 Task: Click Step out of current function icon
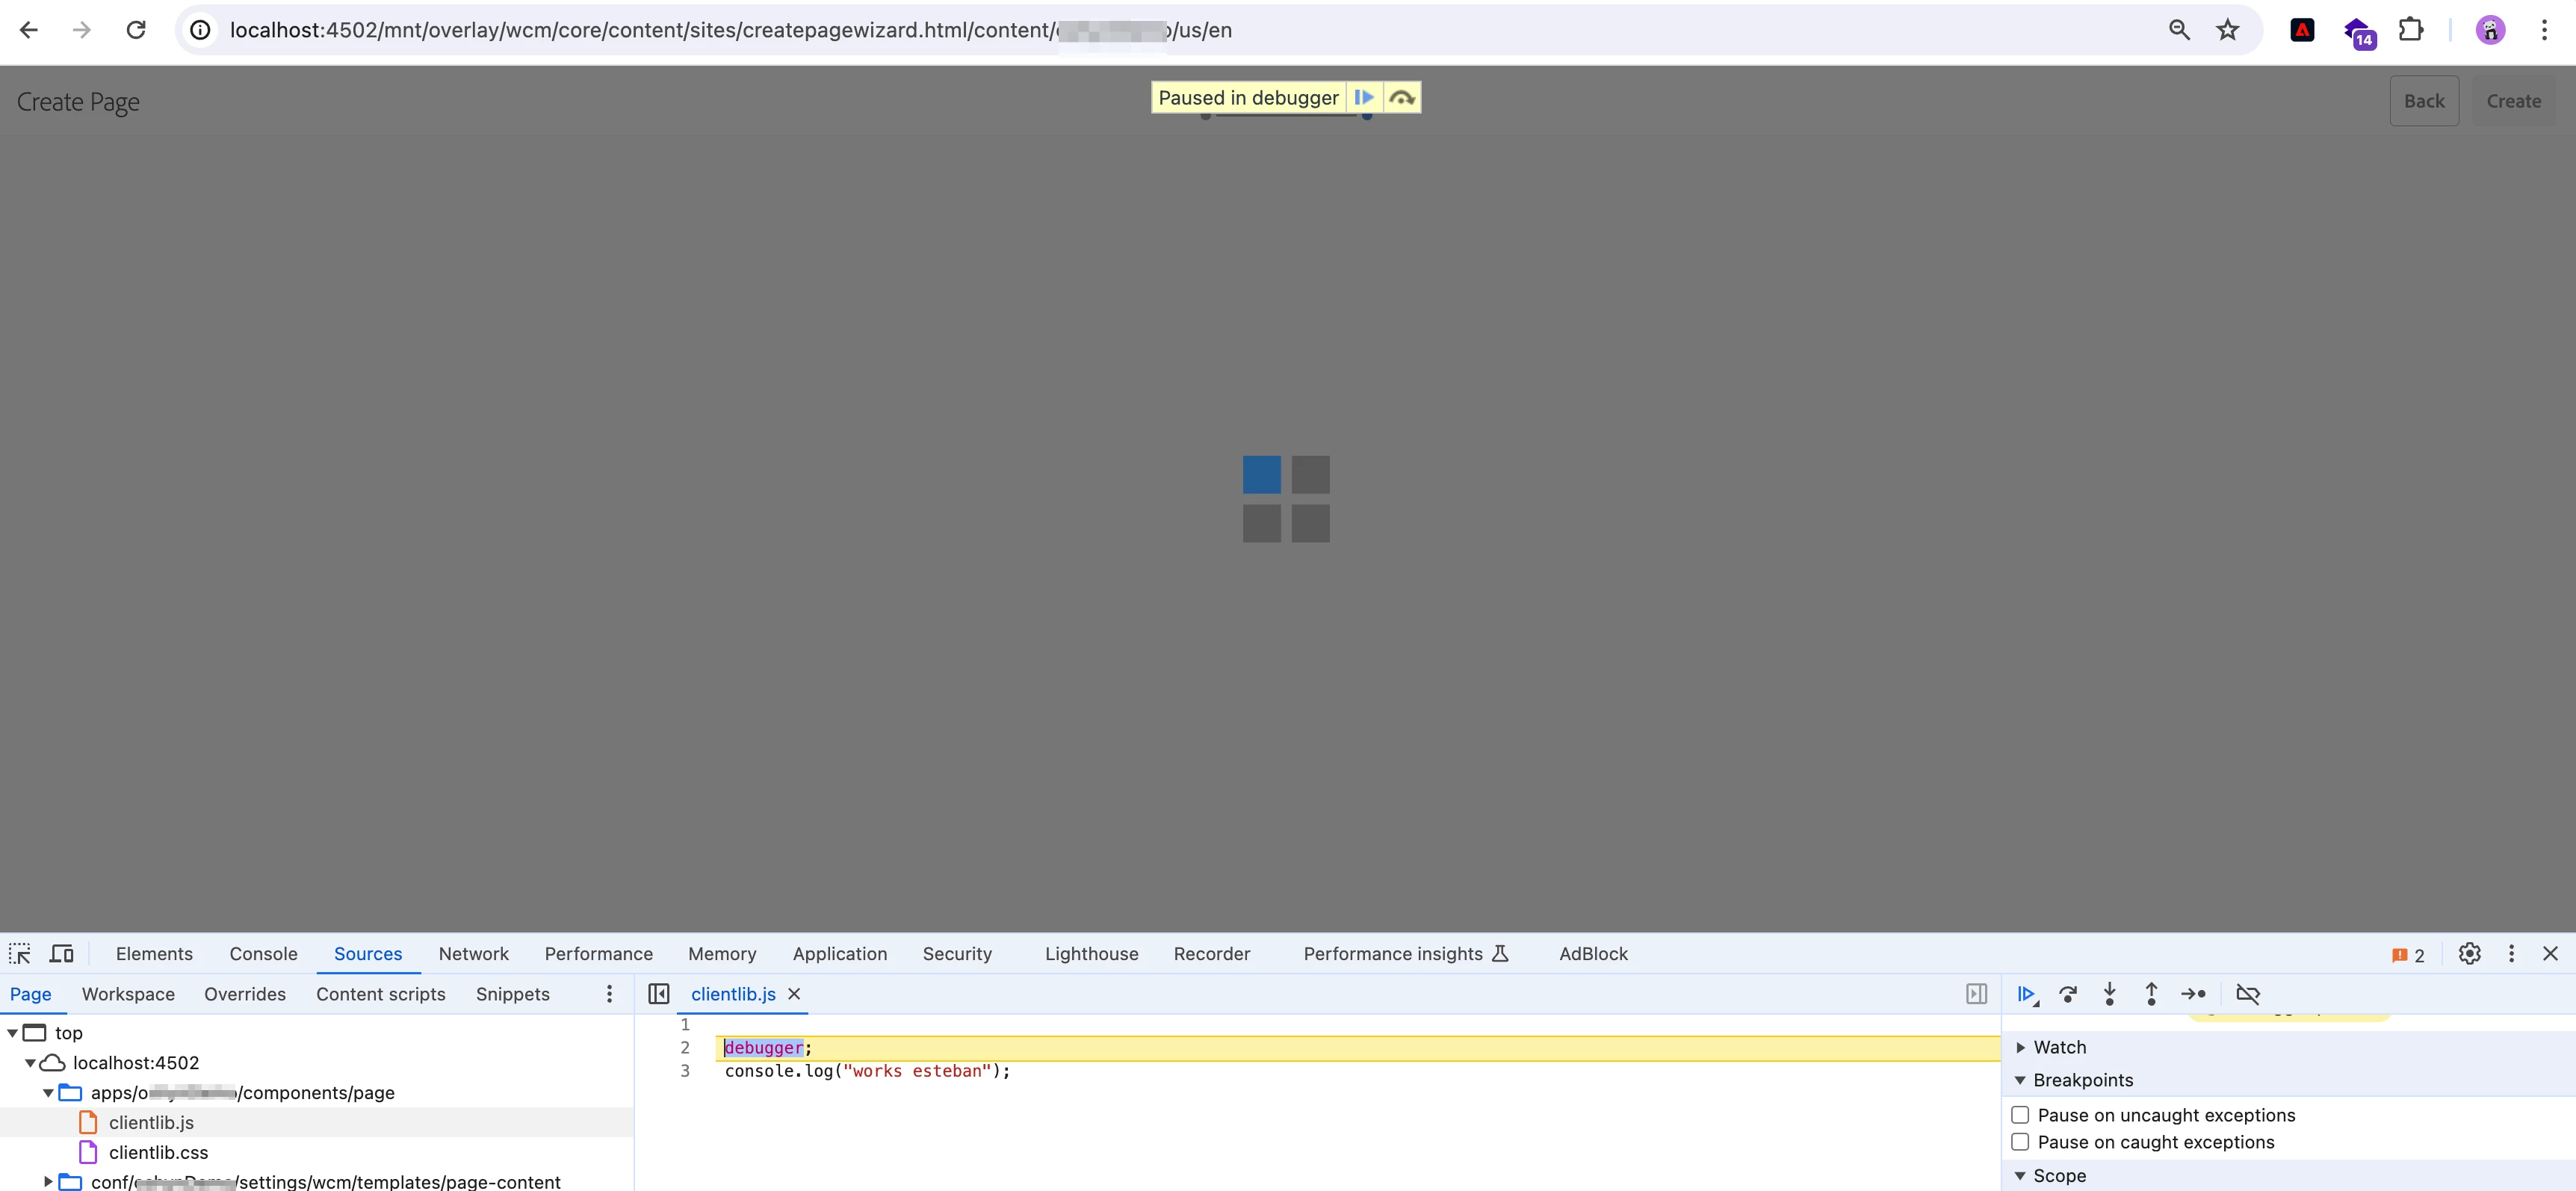[2151, 994]
